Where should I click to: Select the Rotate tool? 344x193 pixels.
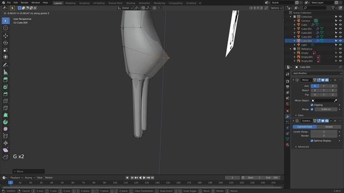click(5, 43)
